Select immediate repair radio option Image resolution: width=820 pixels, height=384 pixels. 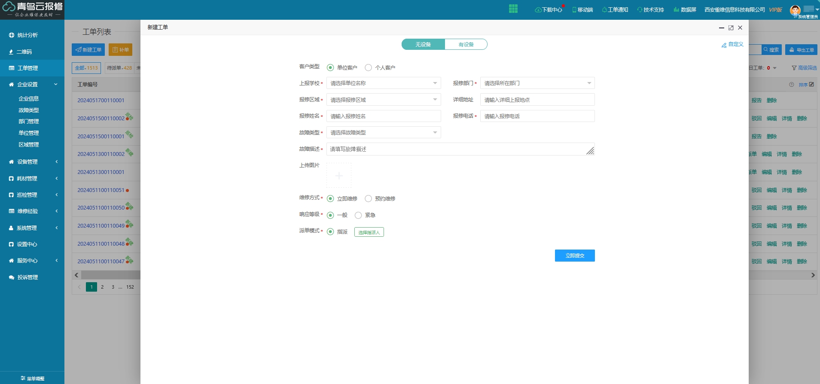click(330, 198)
